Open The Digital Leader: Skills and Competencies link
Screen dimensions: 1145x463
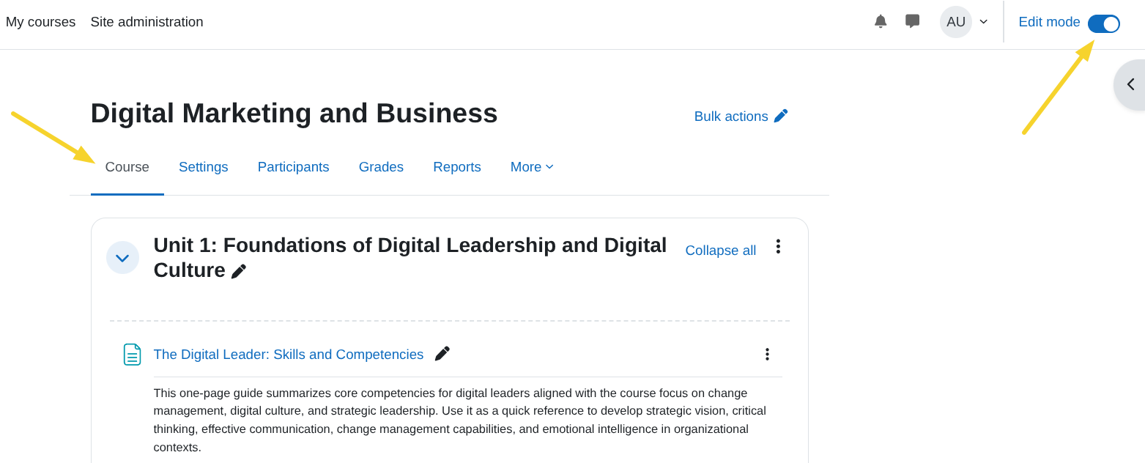click(288, 355)
